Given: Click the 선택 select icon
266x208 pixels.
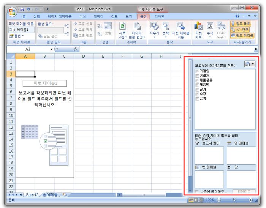Looking at the screenshot, I should coord(165,26).
